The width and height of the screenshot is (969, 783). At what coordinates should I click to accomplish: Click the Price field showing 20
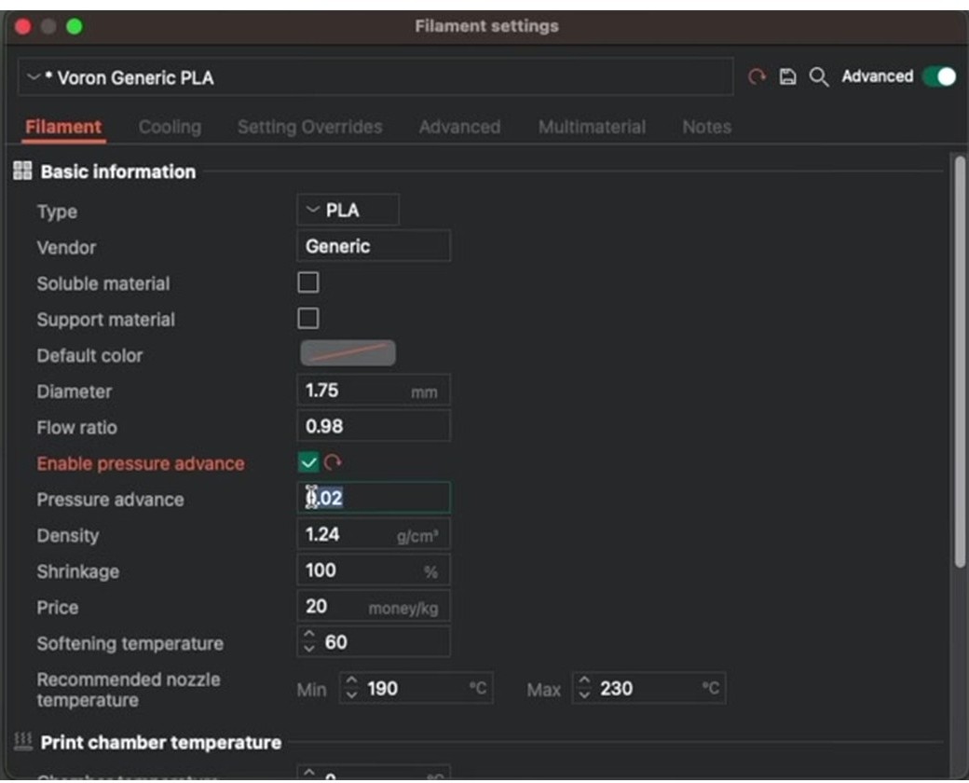(374, 606)
